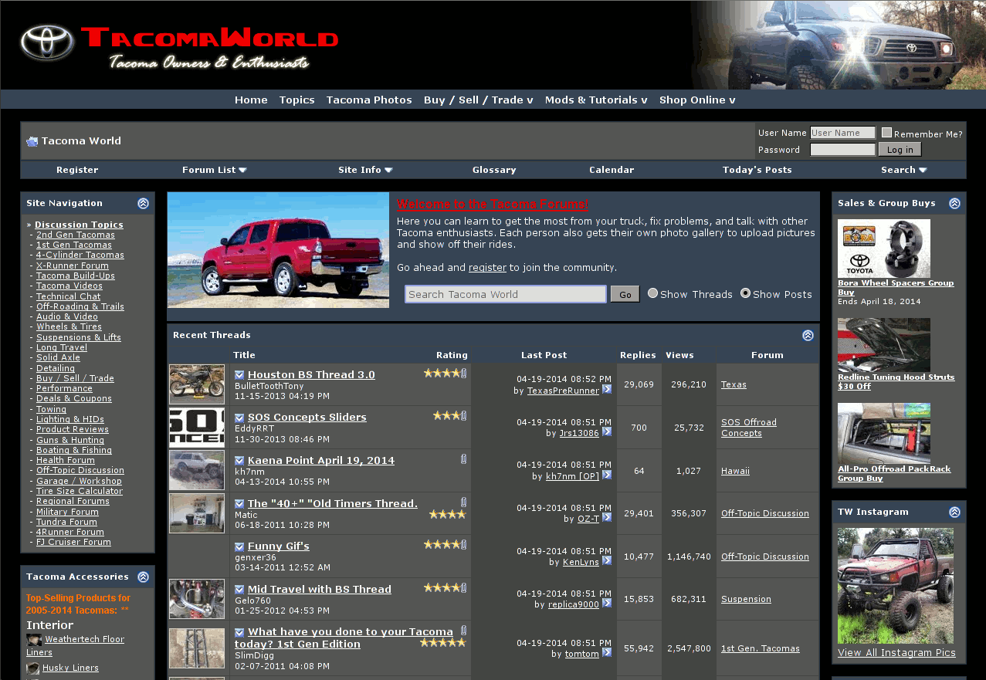986x680 pixels.
Task: Go to last post by TexasPreRunner
Action: 607,390
